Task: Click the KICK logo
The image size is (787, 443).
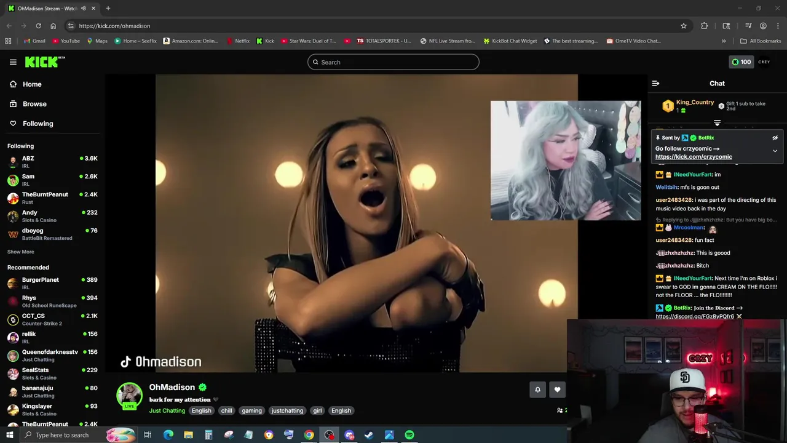Action: click(x=44, y=62)
